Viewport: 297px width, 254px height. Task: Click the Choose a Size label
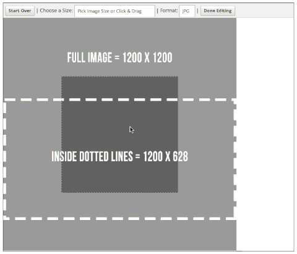[x=56, y=11]
